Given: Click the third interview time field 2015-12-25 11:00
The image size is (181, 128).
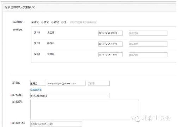Looking at the screenshot, I should click(110, 55).
